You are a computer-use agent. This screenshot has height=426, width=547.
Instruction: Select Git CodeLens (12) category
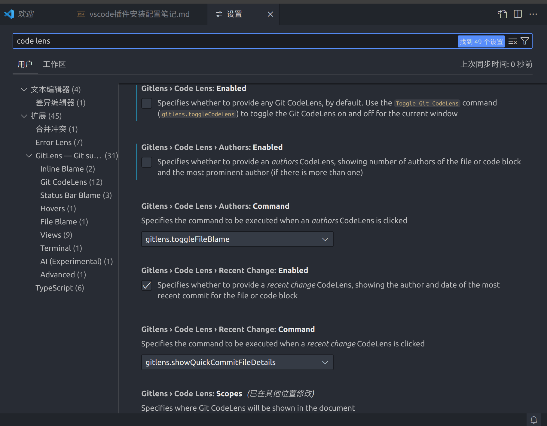(71, 182)
